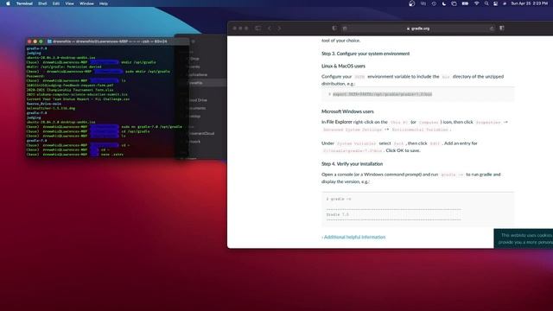Open the Shell menu
553x311 pixels.
[x=42, y=3]
